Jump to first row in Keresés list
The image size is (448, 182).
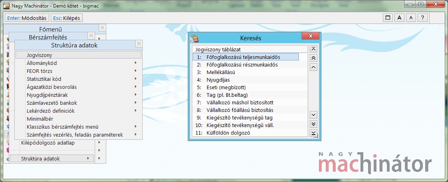(x=314, y=49)
